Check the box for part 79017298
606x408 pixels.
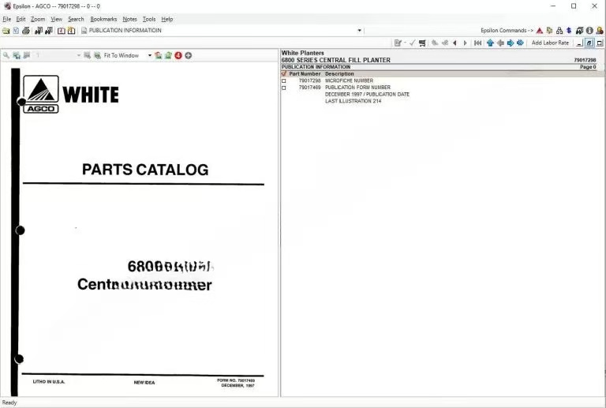click(x=284, y=81)
